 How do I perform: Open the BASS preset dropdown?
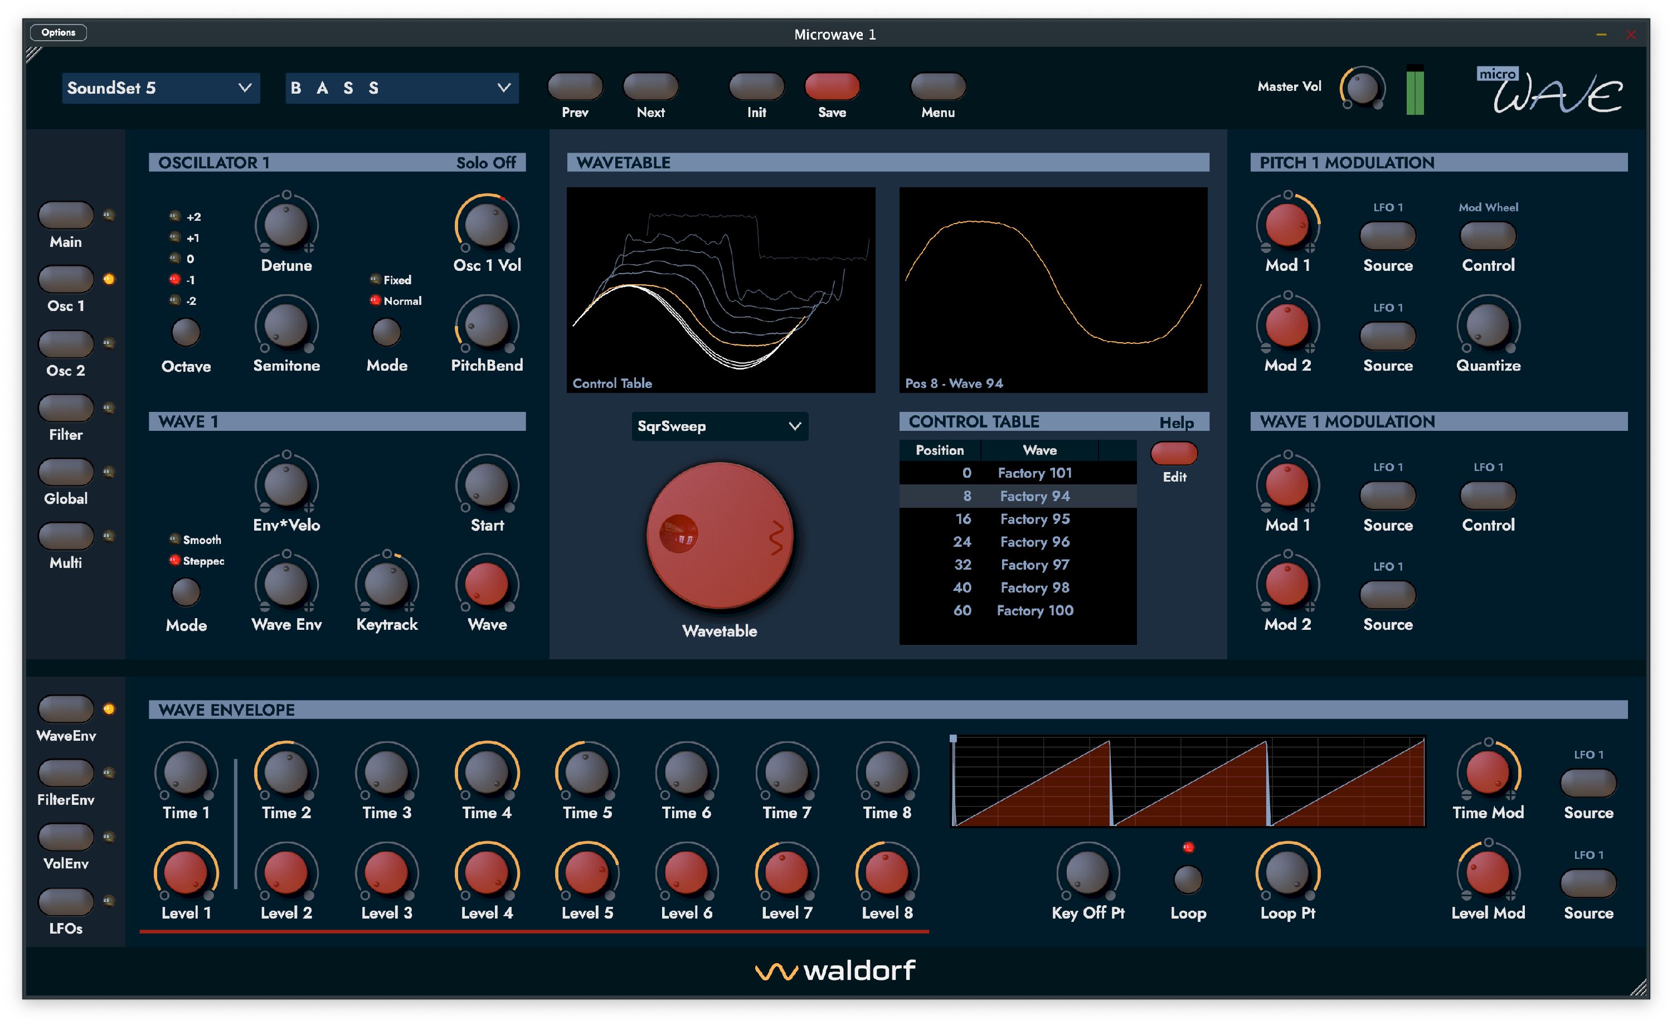pyautogui.click(x=402, y=88)
